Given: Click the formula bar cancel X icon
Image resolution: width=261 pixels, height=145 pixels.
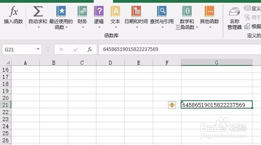Looking at the screenshot, I should pyautogui.click(x=61, y=49).
